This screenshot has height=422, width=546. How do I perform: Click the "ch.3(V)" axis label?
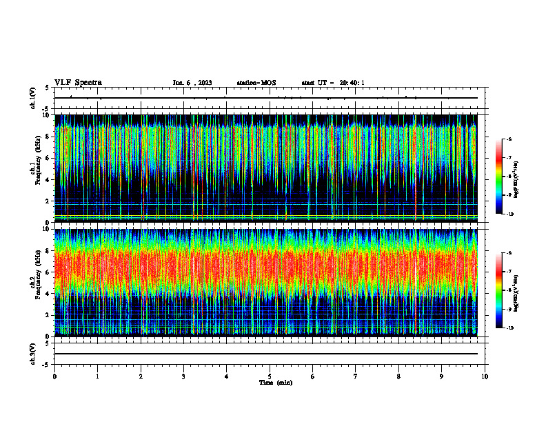[32, 354]
